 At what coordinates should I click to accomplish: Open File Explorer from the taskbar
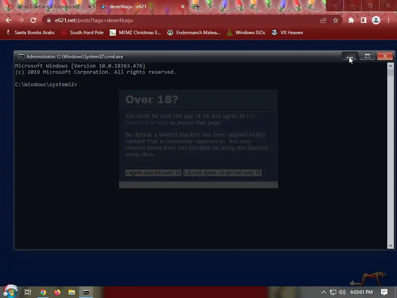tap(72, 292)
